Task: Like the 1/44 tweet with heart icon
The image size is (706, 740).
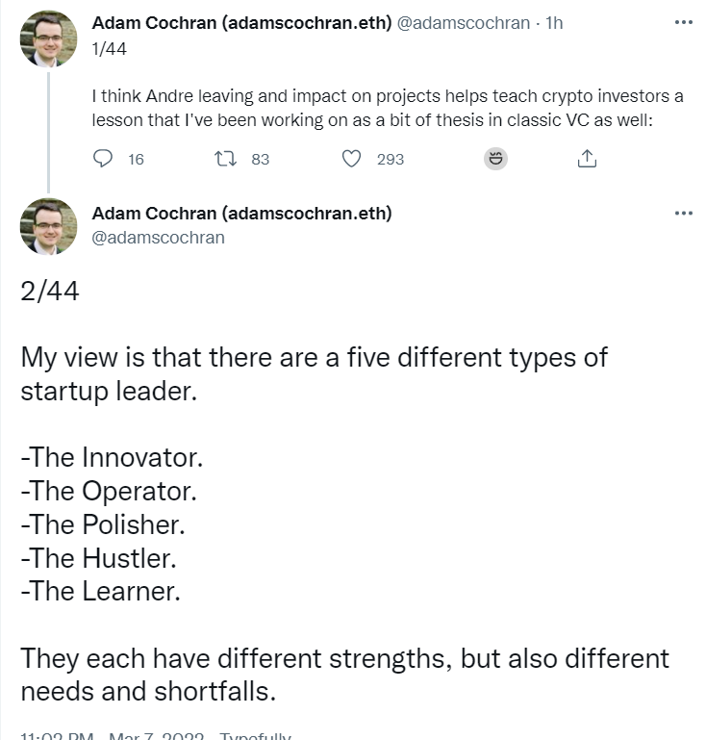Action: tap(352, 159)
